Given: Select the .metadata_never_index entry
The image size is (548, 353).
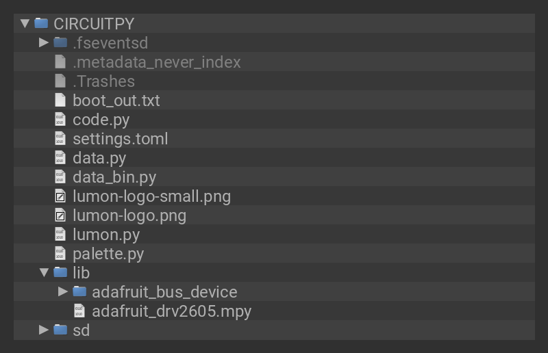Looking at the screenshot, I should point(156,62).
